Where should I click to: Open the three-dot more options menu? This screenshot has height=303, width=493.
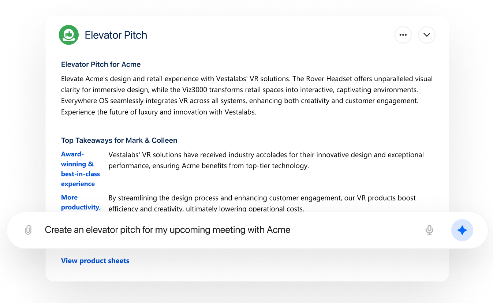pos(403,35)
